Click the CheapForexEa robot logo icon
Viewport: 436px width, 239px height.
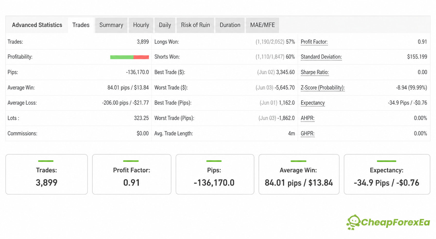353,222
